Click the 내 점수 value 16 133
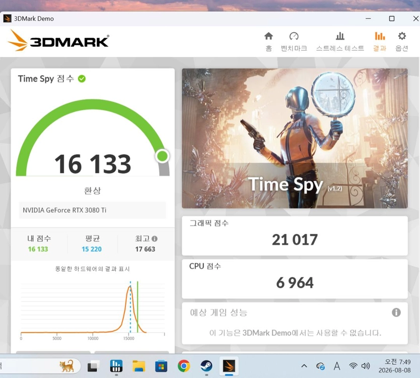Image resolution: width=420 pixels, height=378 pixels. 38,249
